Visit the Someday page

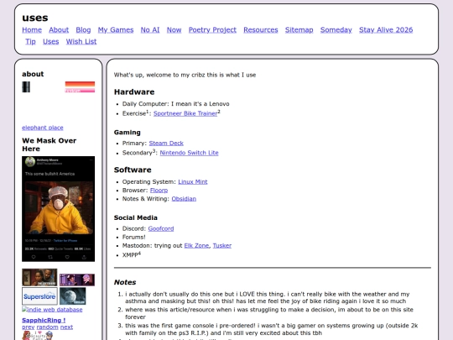tap(336, 30)
